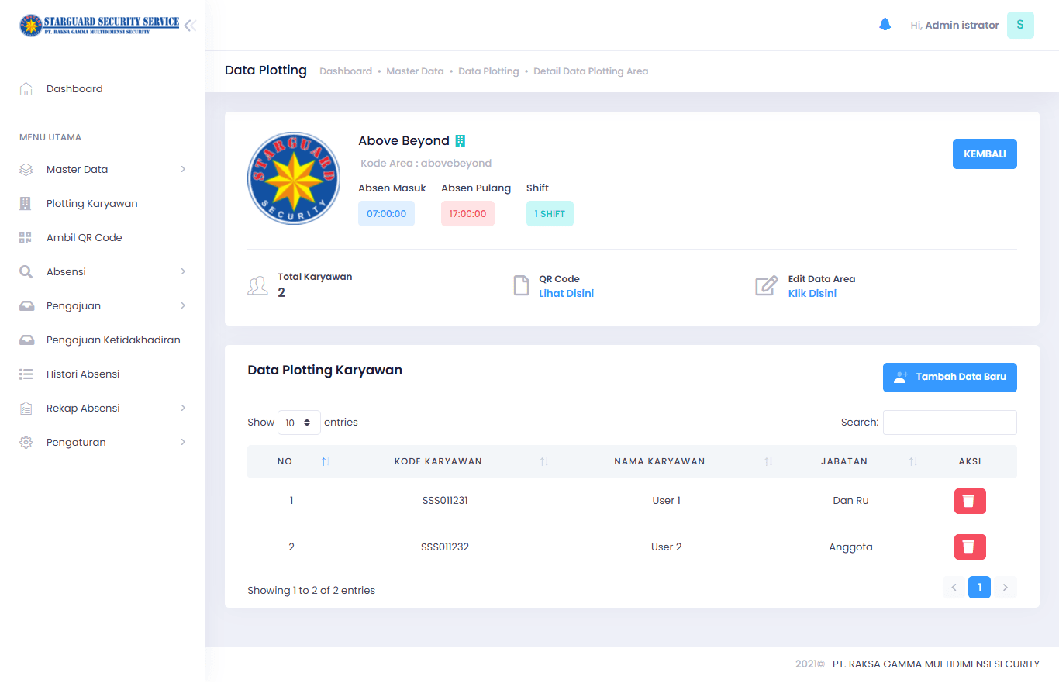Focus the table Search input field

pos(950,423)
